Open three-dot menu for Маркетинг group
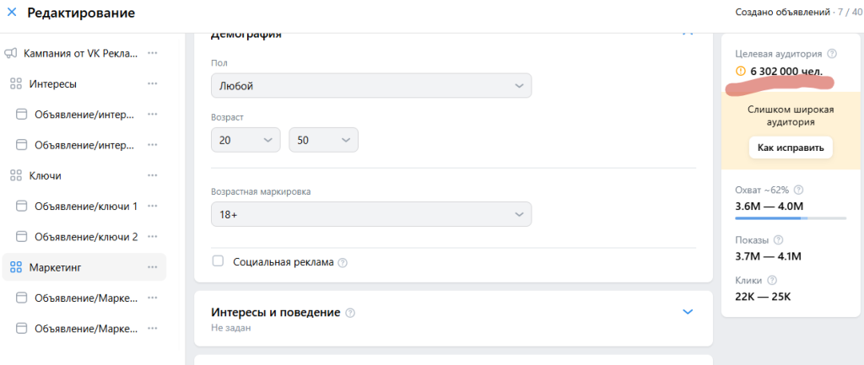864x365 pixels. [153, 267]
